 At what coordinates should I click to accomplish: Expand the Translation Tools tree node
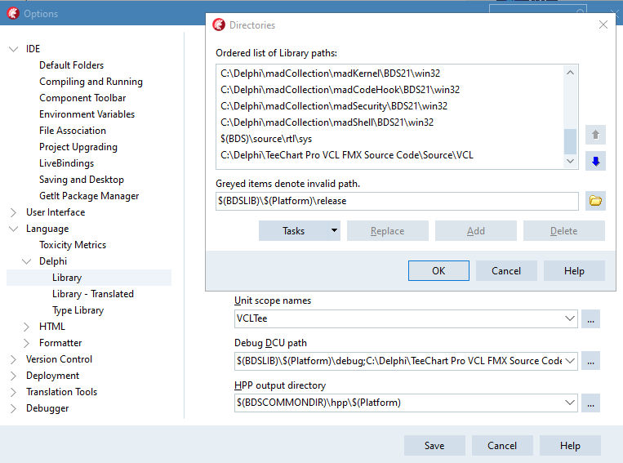tap(14, 392)
